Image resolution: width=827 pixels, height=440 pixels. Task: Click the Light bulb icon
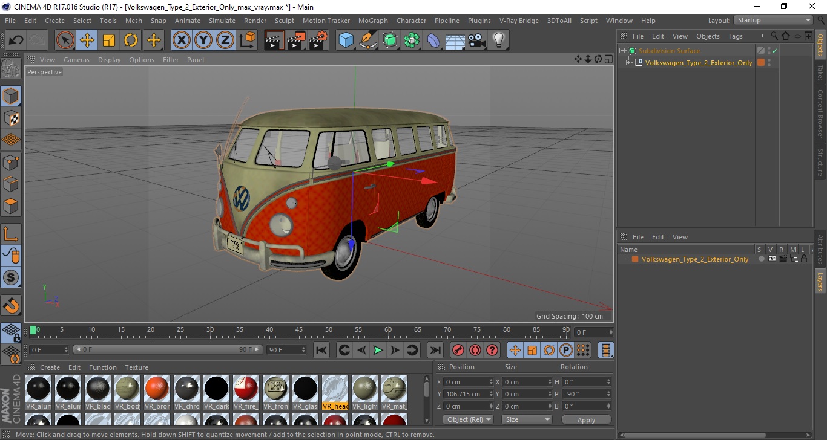click(499, 40)
